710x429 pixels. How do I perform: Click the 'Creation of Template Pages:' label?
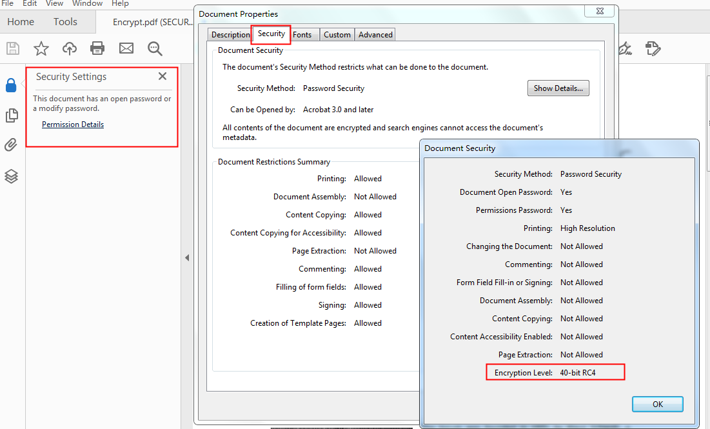pyautogui.click(x=299, y=323)
